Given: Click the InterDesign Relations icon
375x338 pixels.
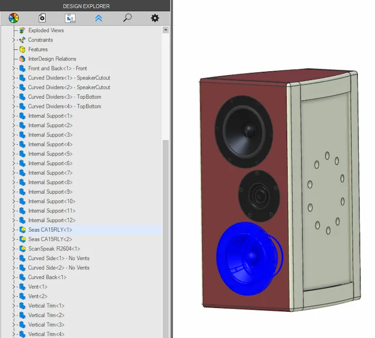Looking at the screenshot, I should (22, 59).
